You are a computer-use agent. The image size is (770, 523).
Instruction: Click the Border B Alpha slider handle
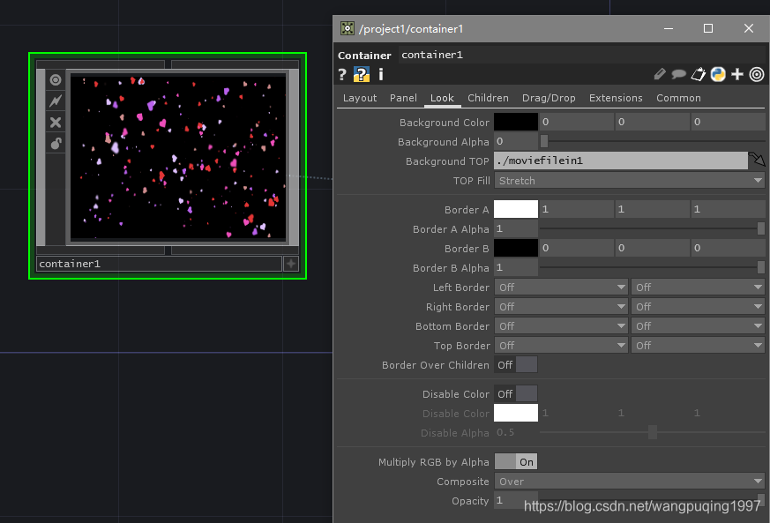(x=761, y=267)
